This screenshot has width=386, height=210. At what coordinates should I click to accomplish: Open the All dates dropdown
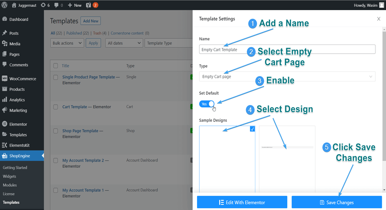click(x=124, y=43)
